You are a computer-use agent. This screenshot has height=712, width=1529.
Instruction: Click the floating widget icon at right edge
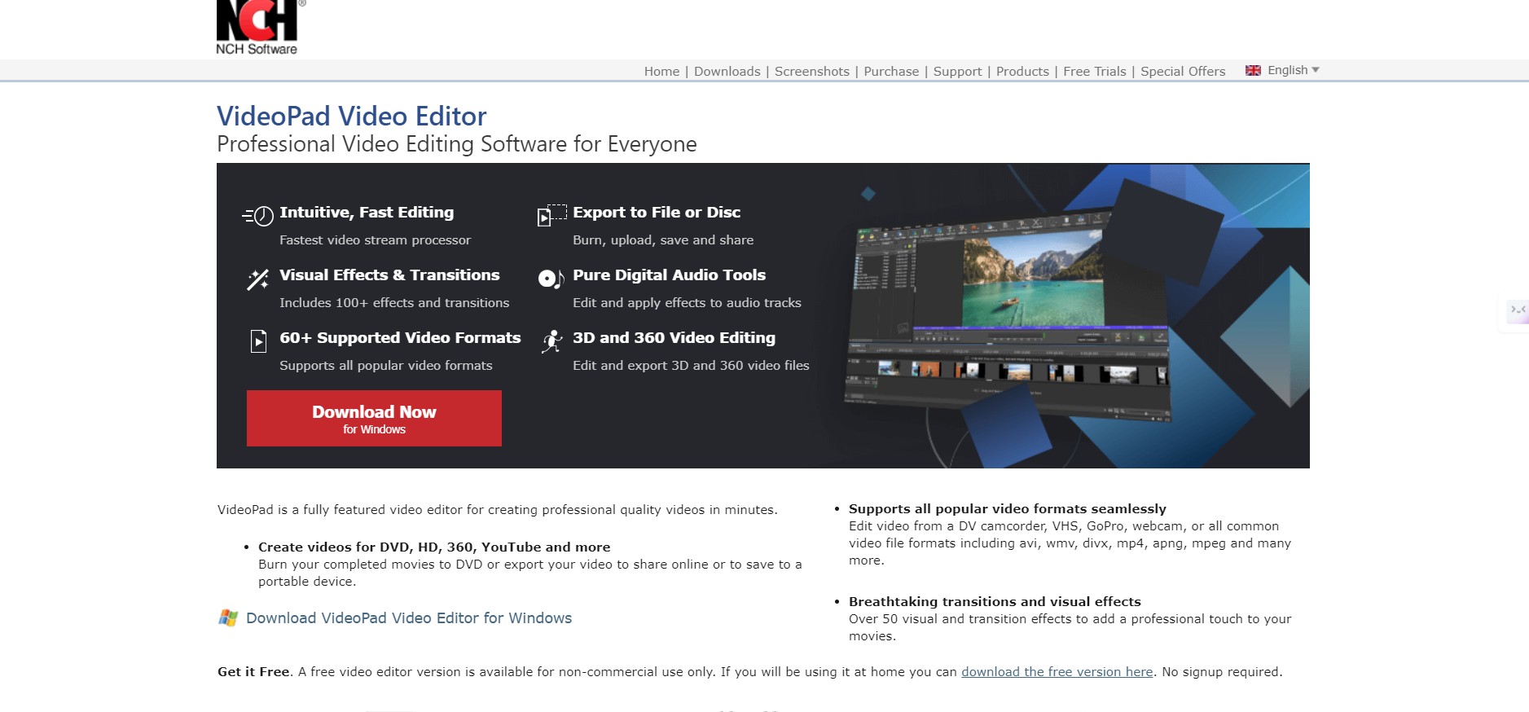[1518, 310]
